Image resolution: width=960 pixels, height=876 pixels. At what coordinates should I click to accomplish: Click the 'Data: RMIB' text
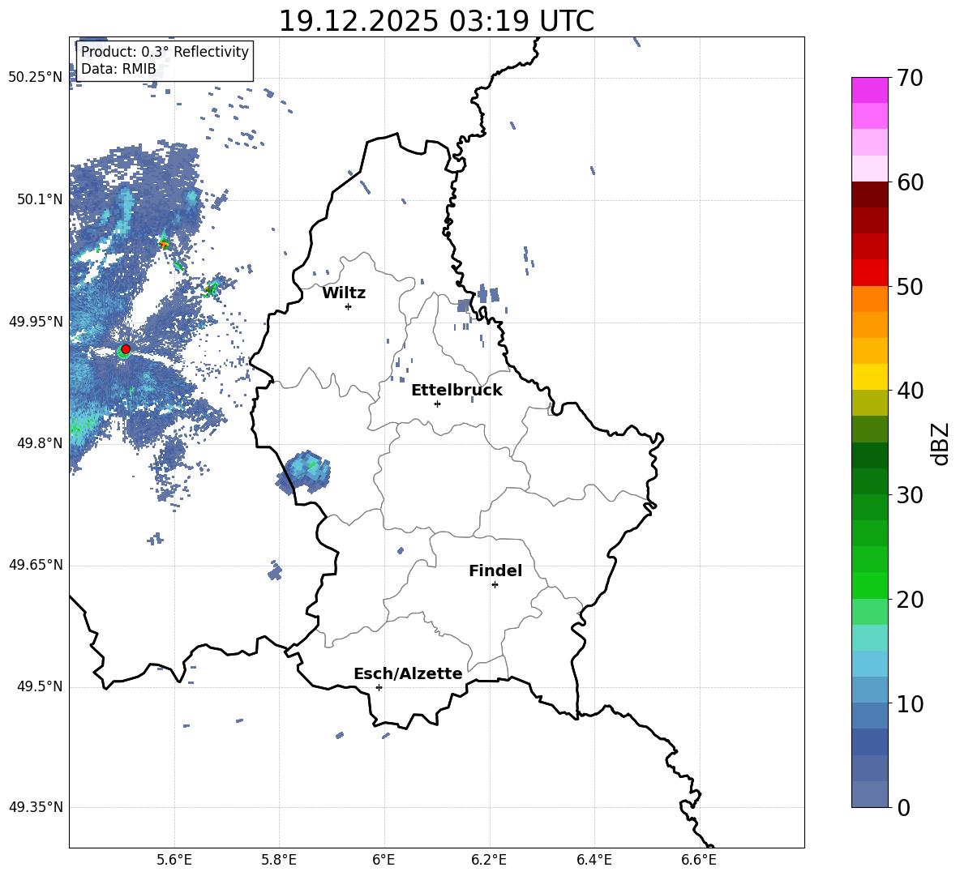118,69
